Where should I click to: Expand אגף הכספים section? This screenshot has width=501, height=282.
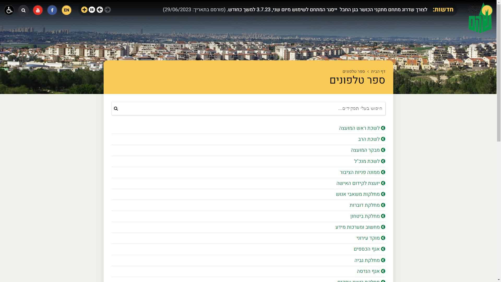pos(367,249)
